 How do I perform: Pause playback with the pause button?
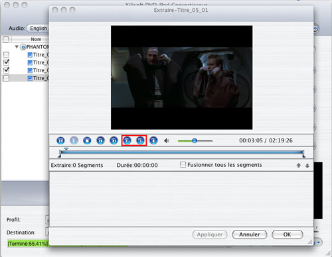point(60,140)
